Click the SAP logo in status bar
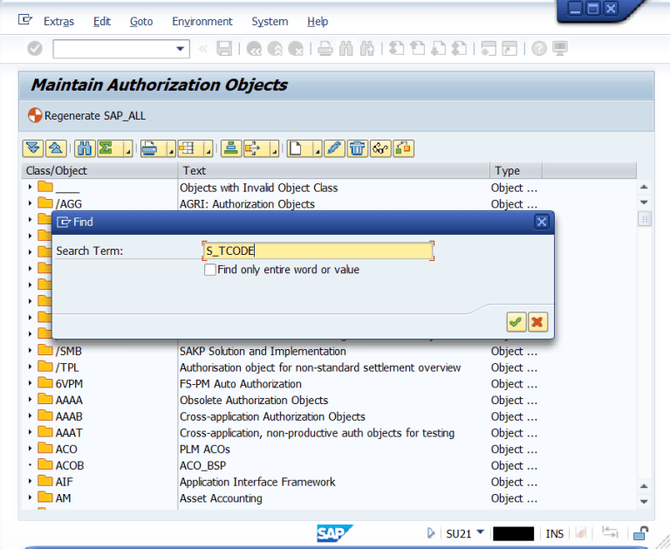 [335, 533]
